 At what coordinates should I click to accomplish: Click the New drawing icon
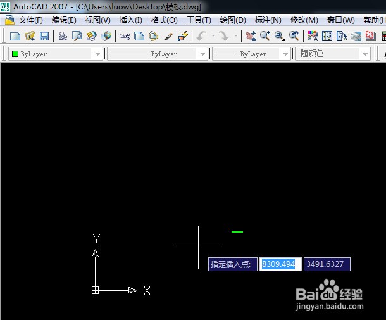tap(15, 36)
